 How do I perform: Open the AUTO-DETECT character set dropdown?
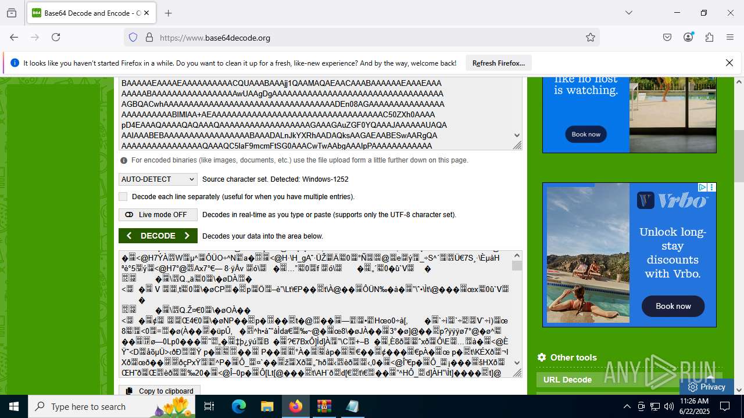click(x=158, y=179)
